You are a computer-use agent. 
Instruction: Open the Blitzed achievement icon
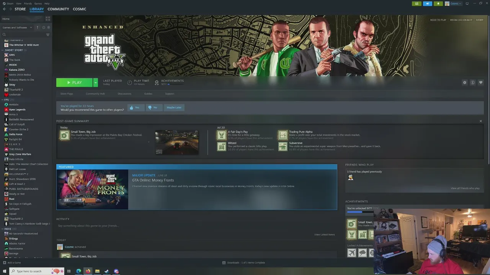[x=222, y=146]
